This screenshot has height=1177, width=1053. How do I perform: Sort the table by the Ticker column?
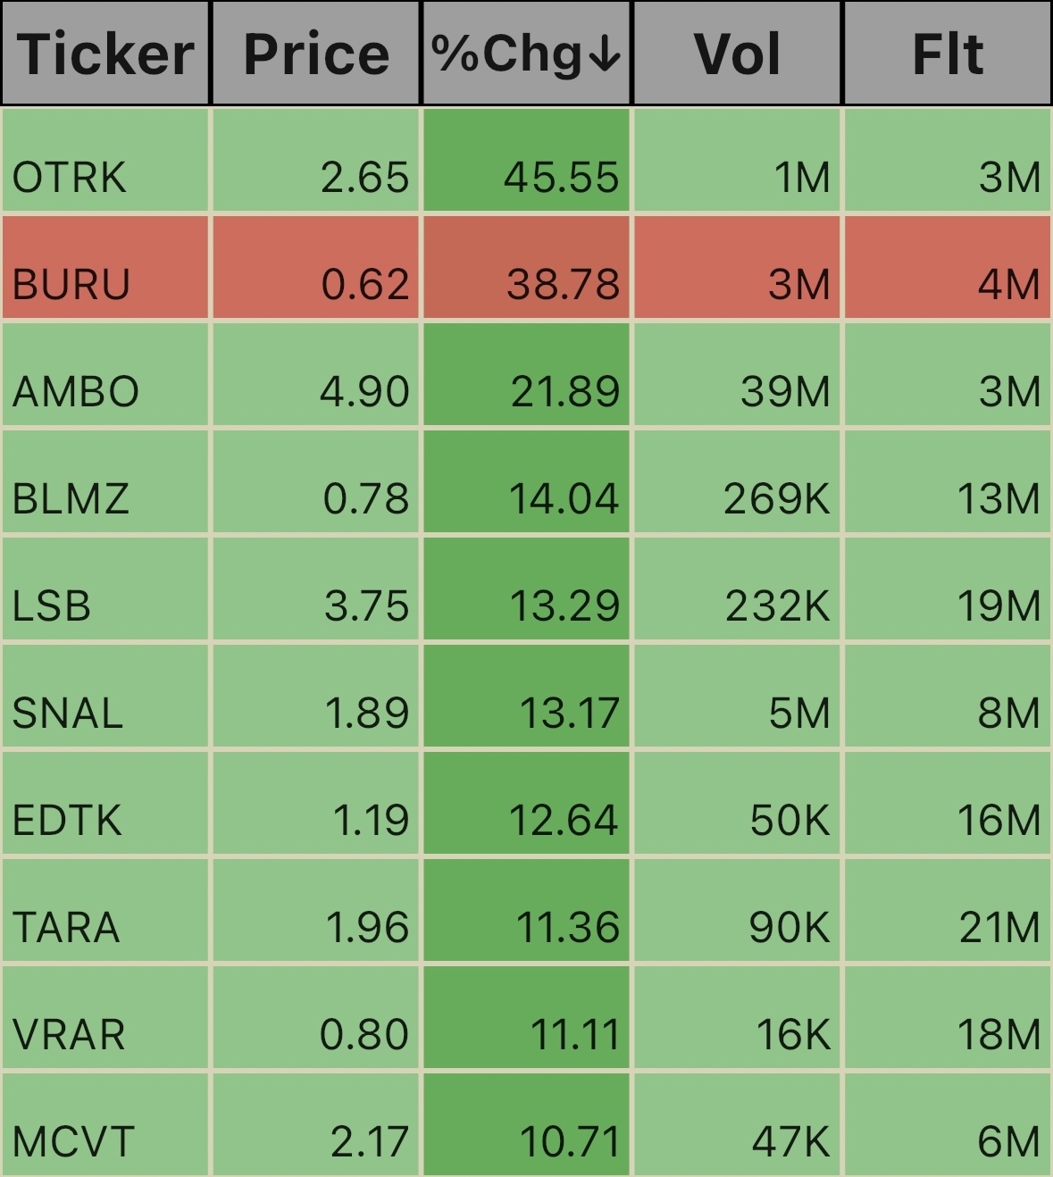[105, 54]
